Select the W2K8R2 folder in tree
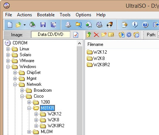The height and width of the screenshot is (135, 159). (56, 126)
